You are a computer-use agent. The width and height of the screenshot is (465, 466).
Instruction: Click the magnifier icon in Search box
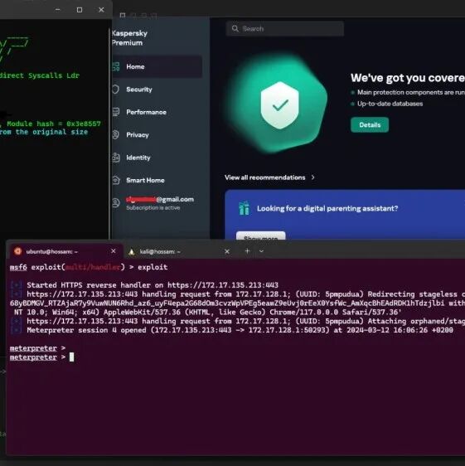235,28
